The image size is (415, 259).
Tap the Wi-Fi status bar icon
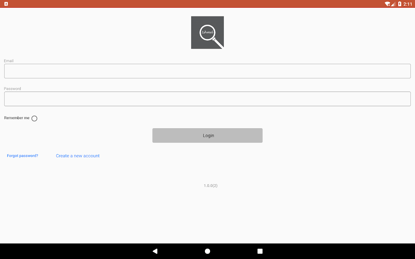click(x=387, y=4)
